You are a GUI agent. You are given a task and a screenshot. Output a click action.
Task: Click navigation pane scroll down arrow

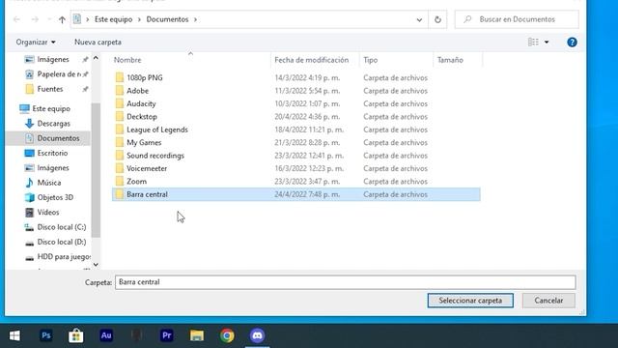pos(96,264)
